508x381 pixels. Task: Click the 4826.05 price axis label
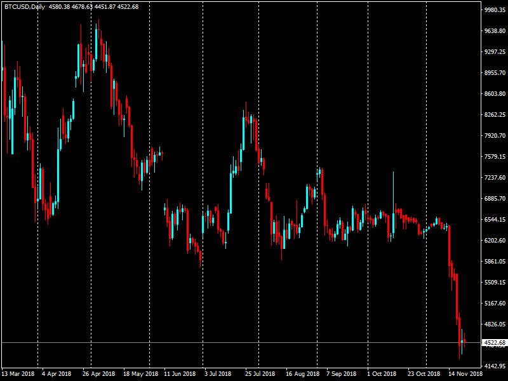pyautogui.click(x=495, y=324)
